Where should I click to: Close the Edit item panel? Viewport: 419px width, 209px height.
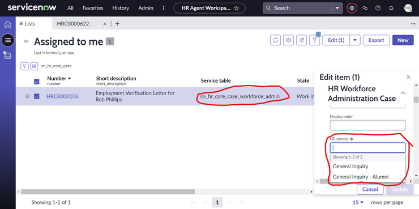[x=408, y=77]
